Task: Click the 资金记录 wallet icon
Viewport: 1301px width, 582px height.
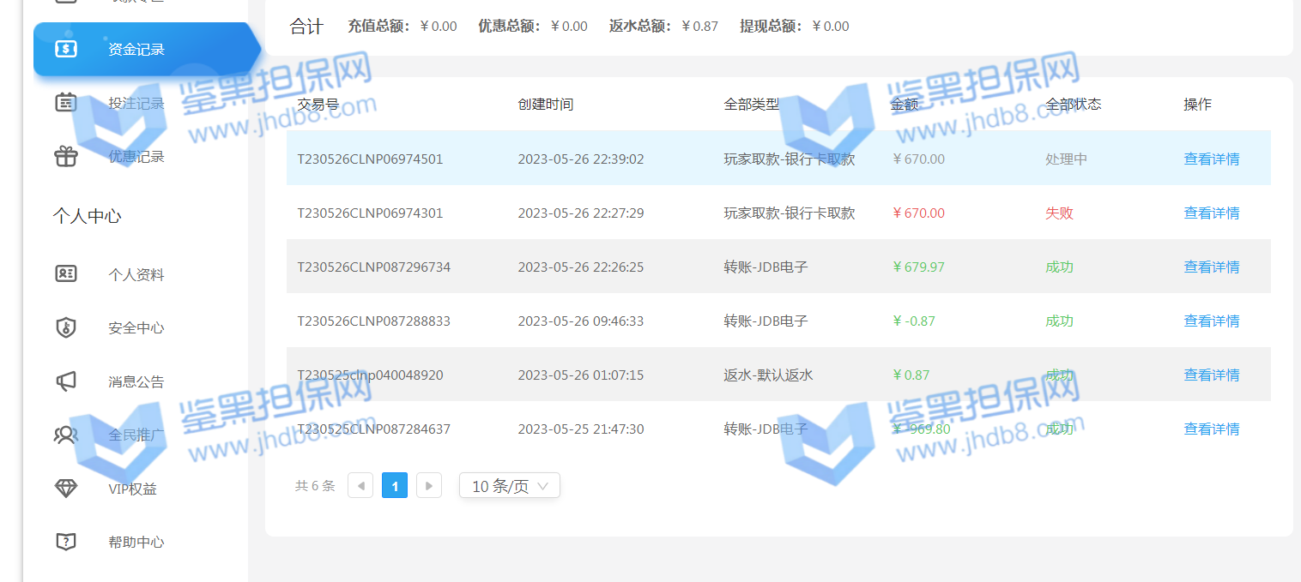Action: [66, 49]
